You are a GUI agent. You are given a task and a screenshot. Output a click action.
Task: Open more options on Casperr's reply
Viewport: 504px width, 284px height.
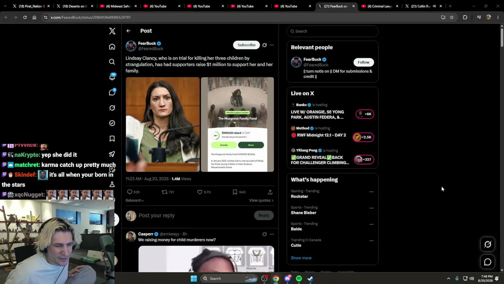point(272,234)
